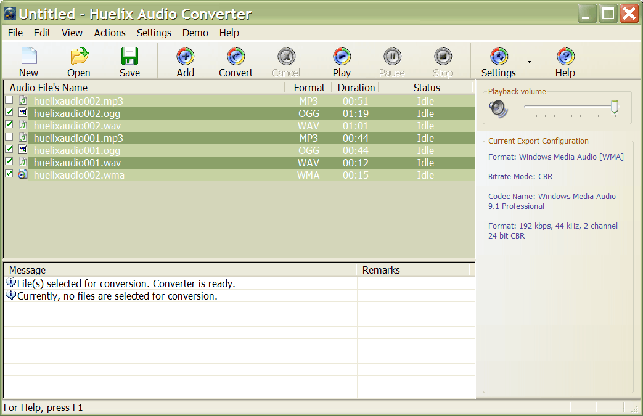Open the Demo menu
Image resolution: width=643 pixels, height=416 pixels.
point(195,33)
